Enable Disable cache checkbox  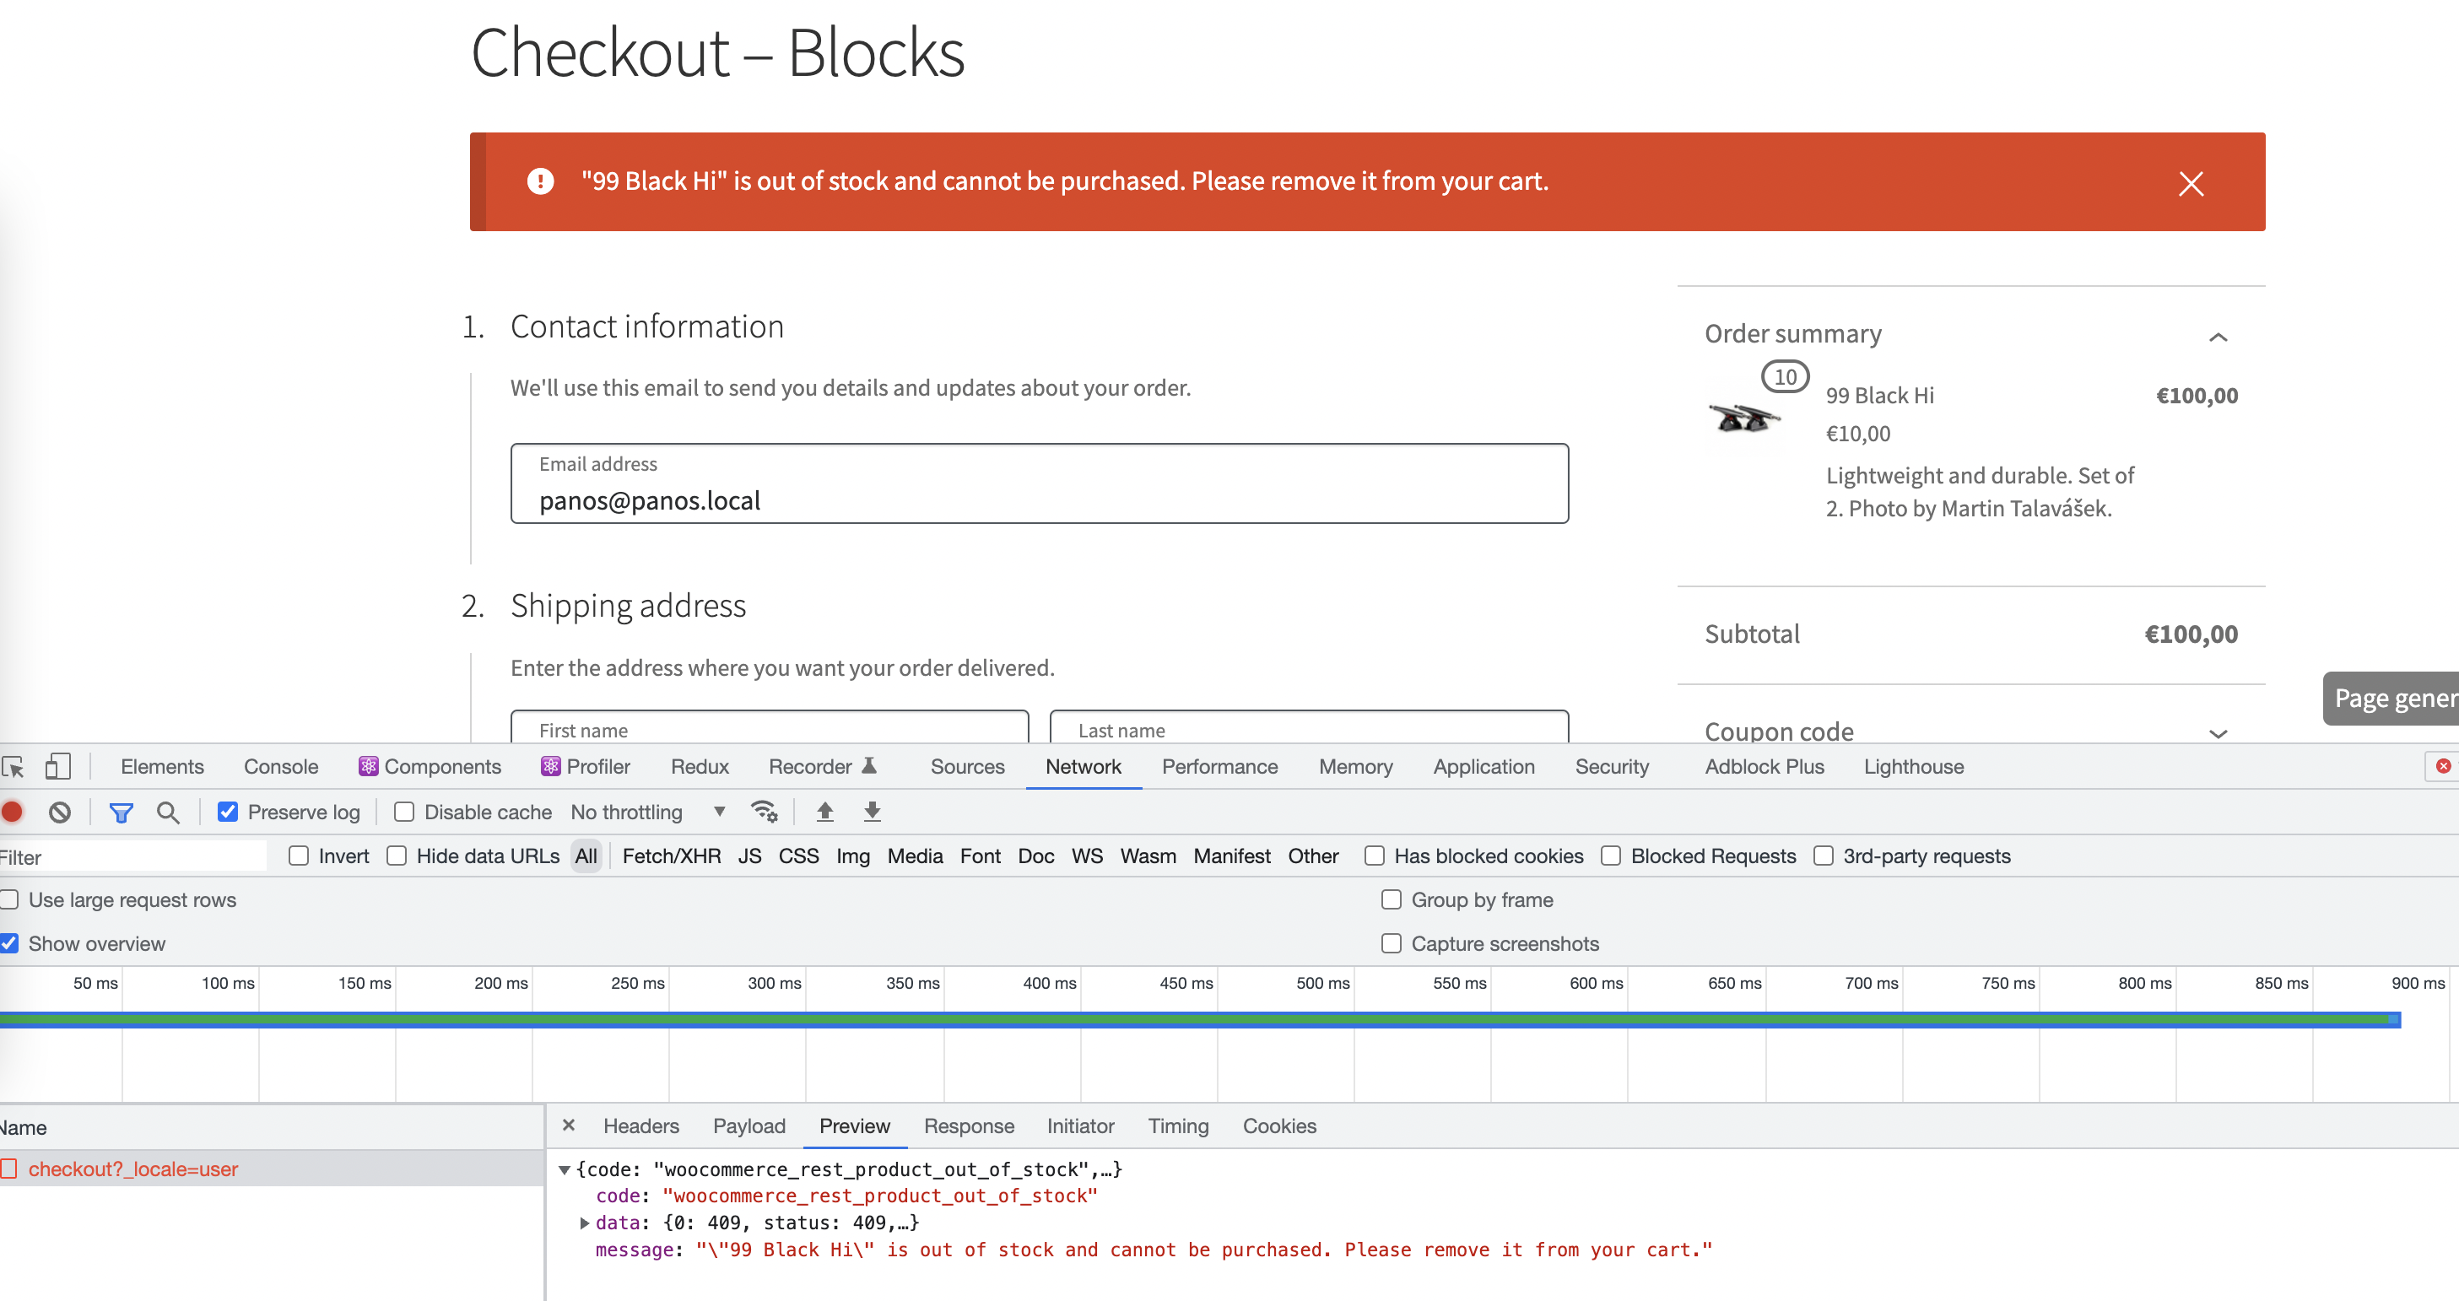click(405, 812)
